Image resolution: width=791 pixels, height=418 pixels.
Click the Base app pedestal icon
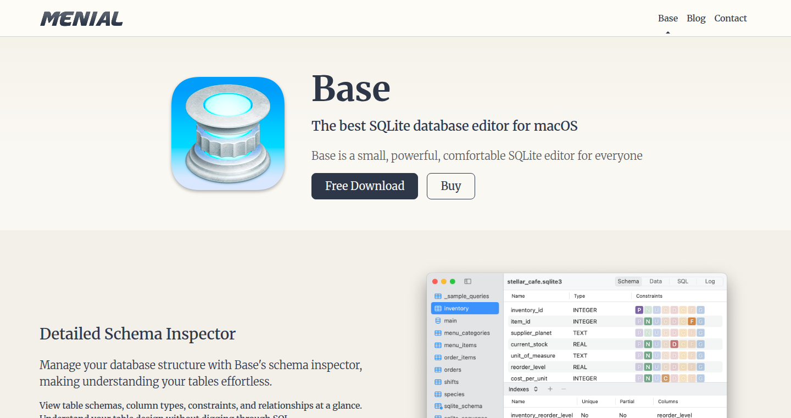click(228, 133)
